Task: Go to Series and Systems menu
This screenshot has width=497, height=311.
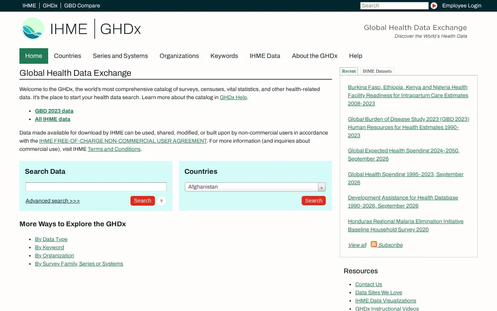Action: [x=120, y=56]
